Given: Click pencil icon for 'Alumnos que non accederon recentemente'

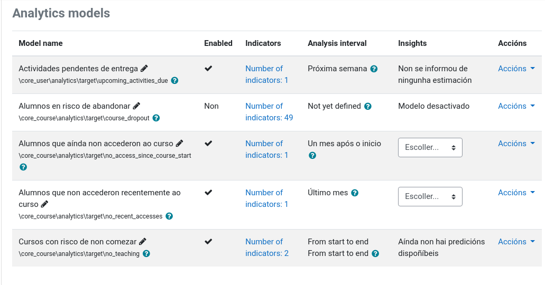Looking at the screenshot, I should (x=44, y=204).
